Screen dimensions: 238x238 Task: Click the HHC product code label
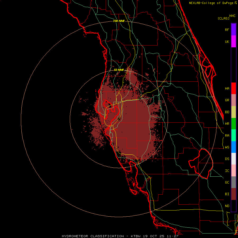[x=232, y=16]
